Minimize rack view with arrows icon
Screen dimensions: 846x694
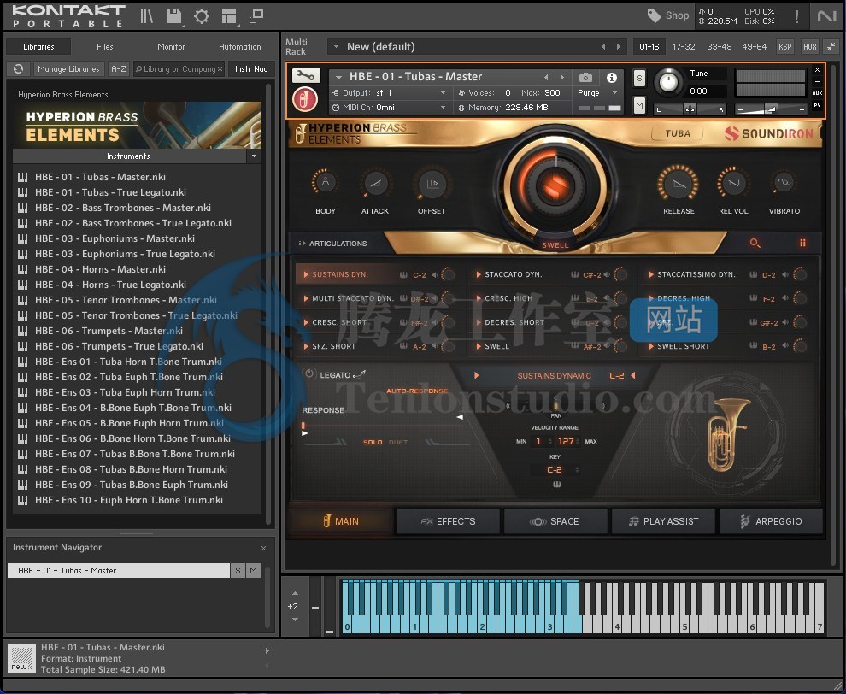click(x=831, y=47)
